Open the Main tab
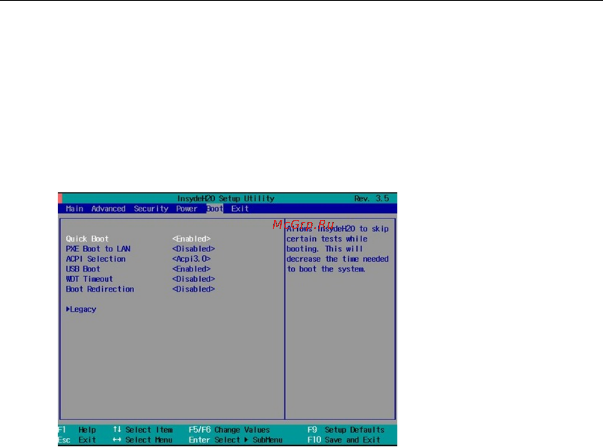603x448 pixels. [74, 209]
